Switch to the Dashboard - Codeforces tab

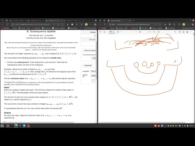coord(36,21)
